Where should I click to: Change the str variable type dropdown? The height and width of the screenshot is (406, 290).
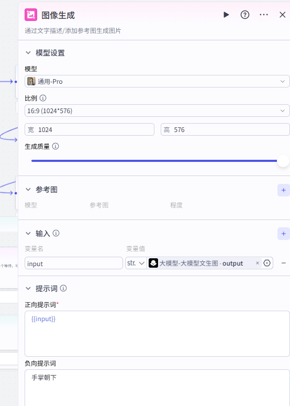pyautogui.click(x=136, y=263)
